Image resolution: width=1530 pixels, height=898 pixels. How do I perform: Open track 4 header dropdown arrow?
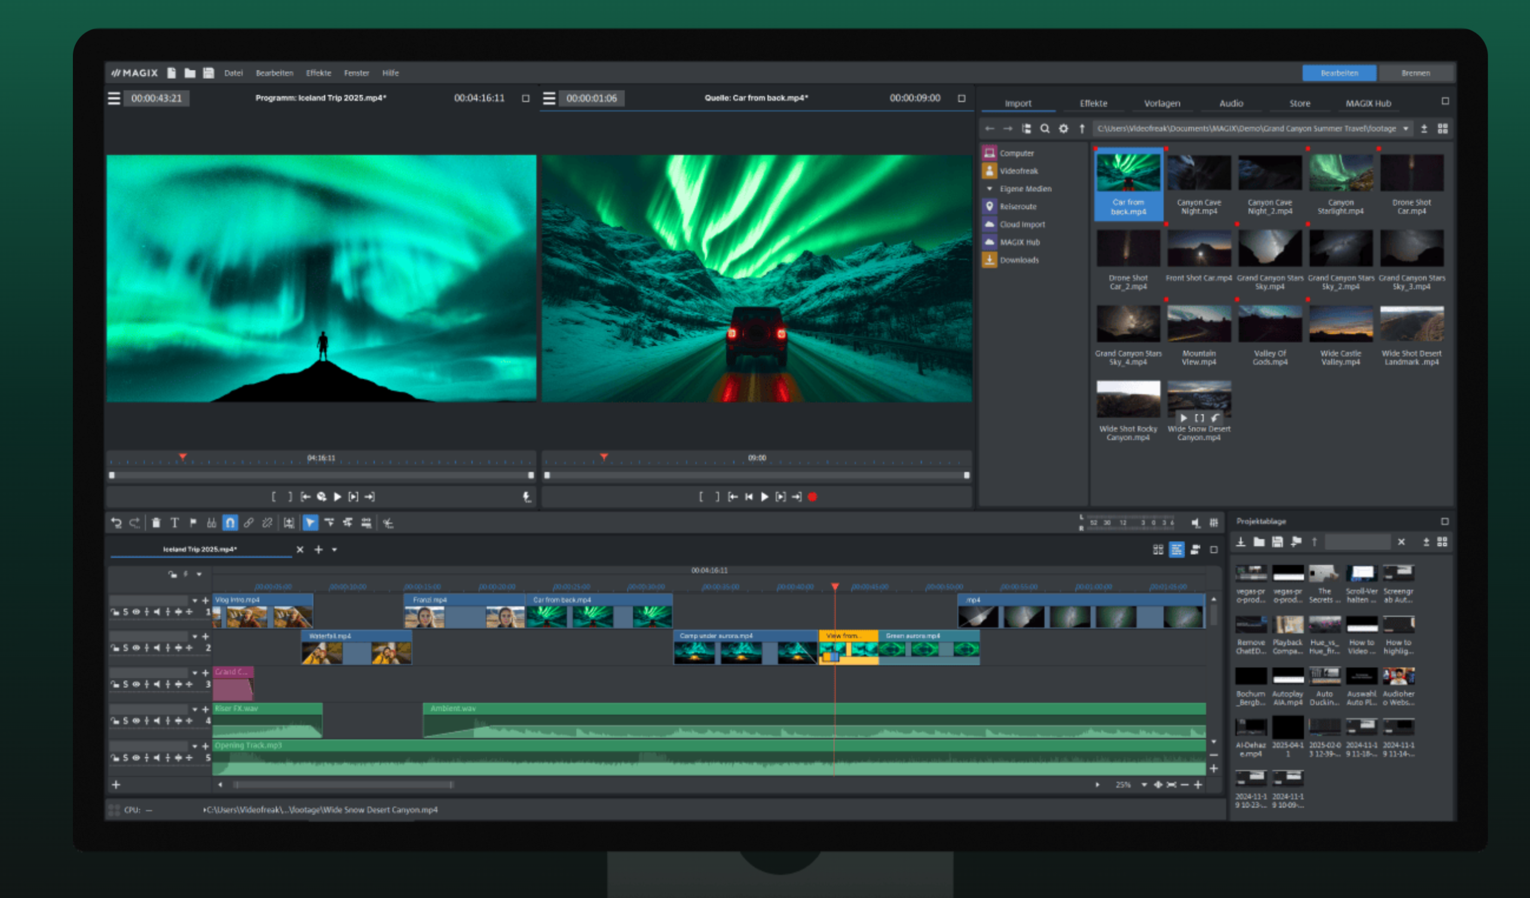(195, 709)
